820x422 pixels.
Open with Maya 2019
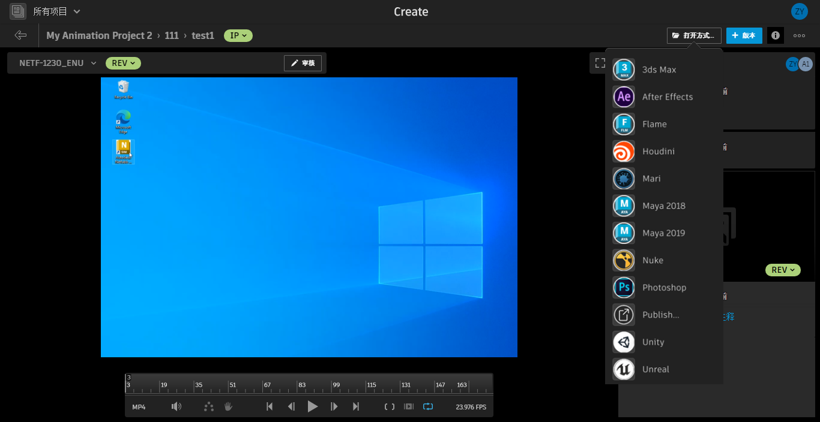664,233
